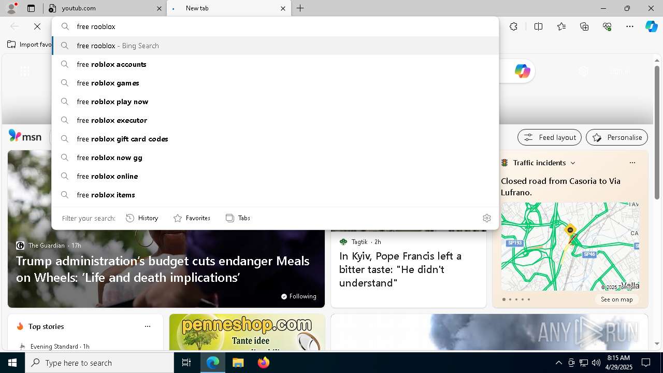Select 'free rooblox - Bing Search' suggestion
The width and height of the screenshot is (663, 373).
tap(275, 46)
